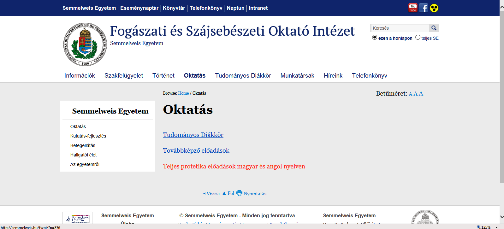Select the 'ezen a honlapon' radio button

pos(375,37)
